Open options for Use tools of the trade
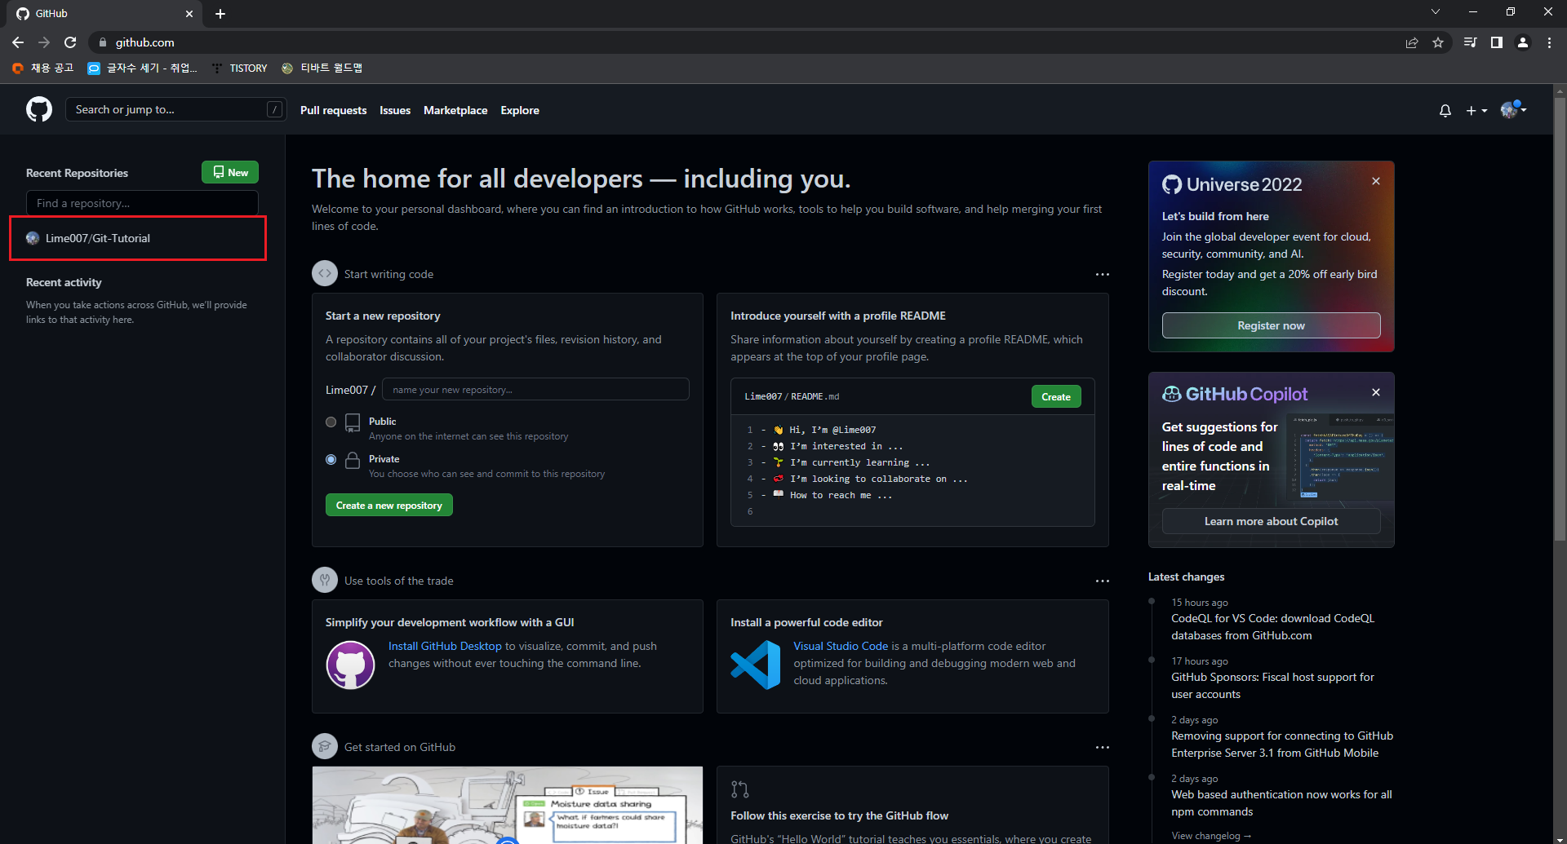 [x=1102, y=581]
